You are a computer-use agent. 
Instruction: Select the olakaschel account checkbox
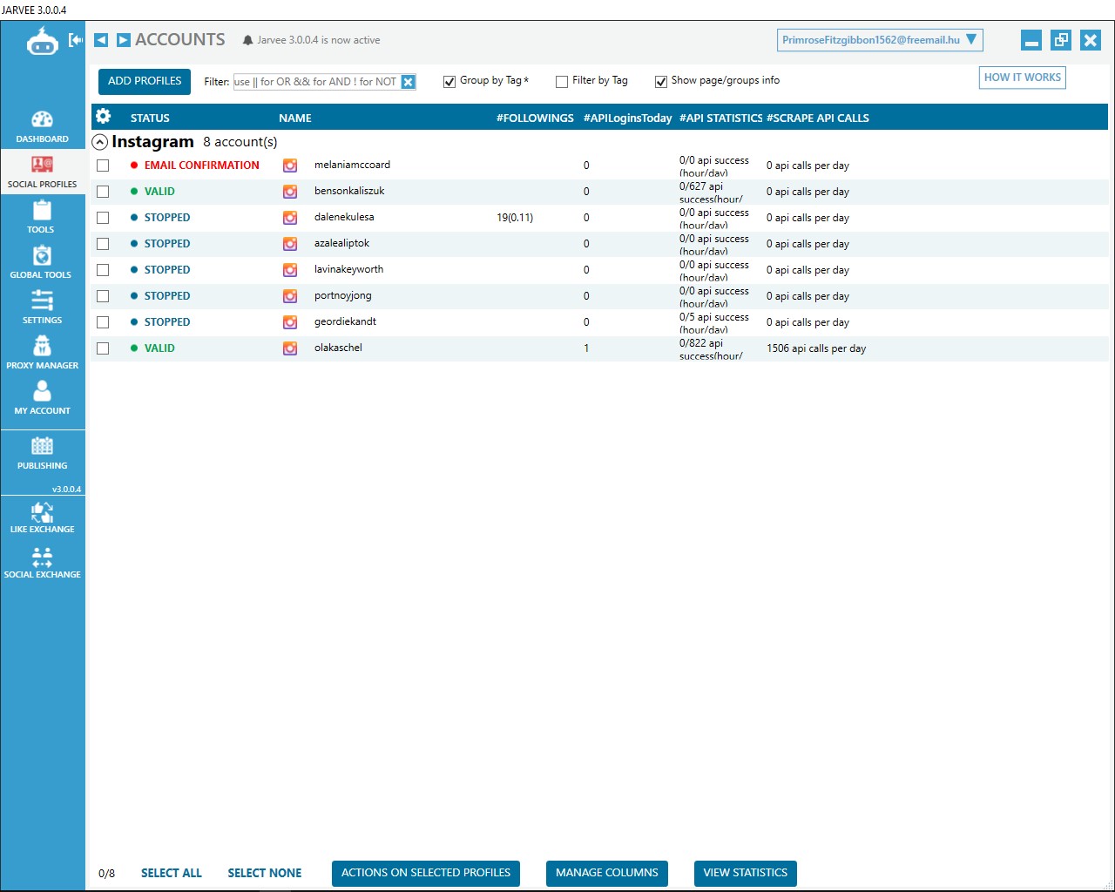click(103, 348)
